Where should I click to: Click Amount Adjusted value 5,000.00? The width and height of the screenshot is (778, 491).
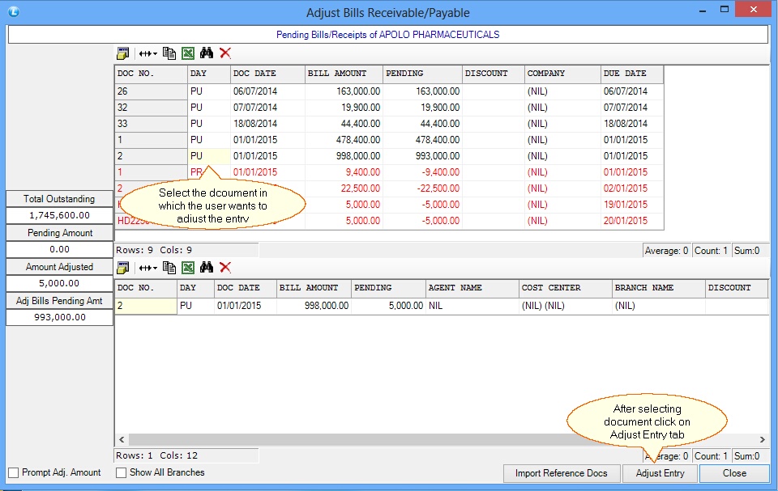point(59,283)
